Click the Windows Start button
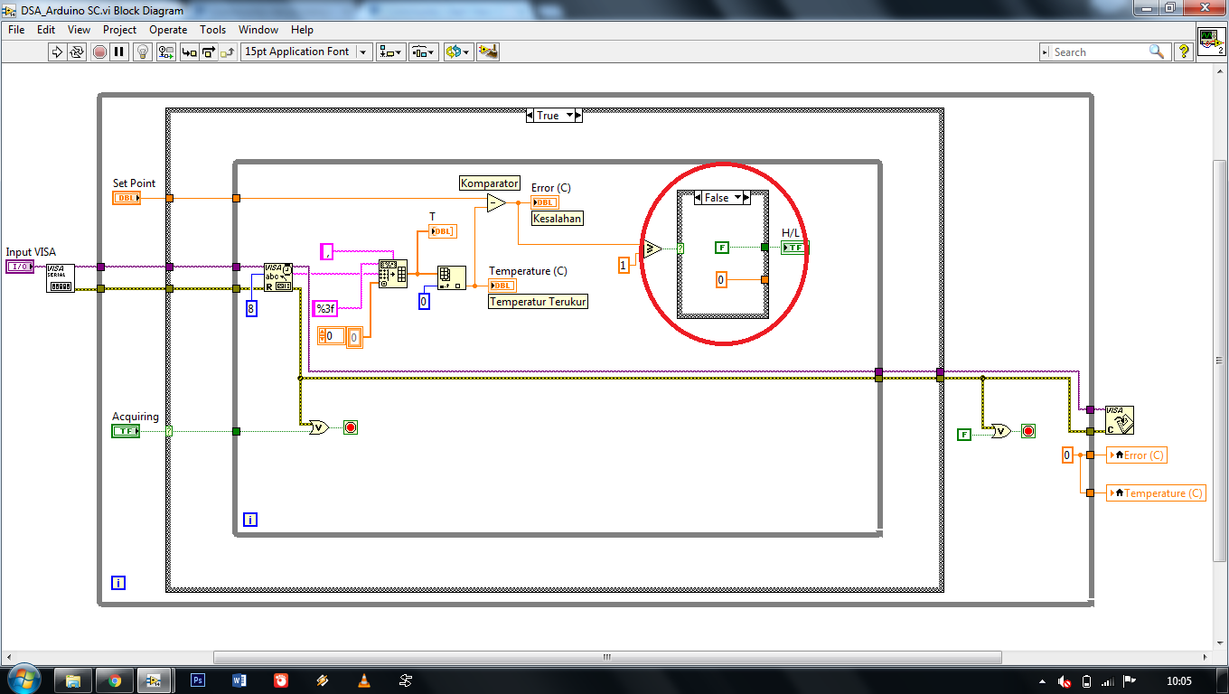This screenshot has height=694, width=1229. tap(23, 680)
